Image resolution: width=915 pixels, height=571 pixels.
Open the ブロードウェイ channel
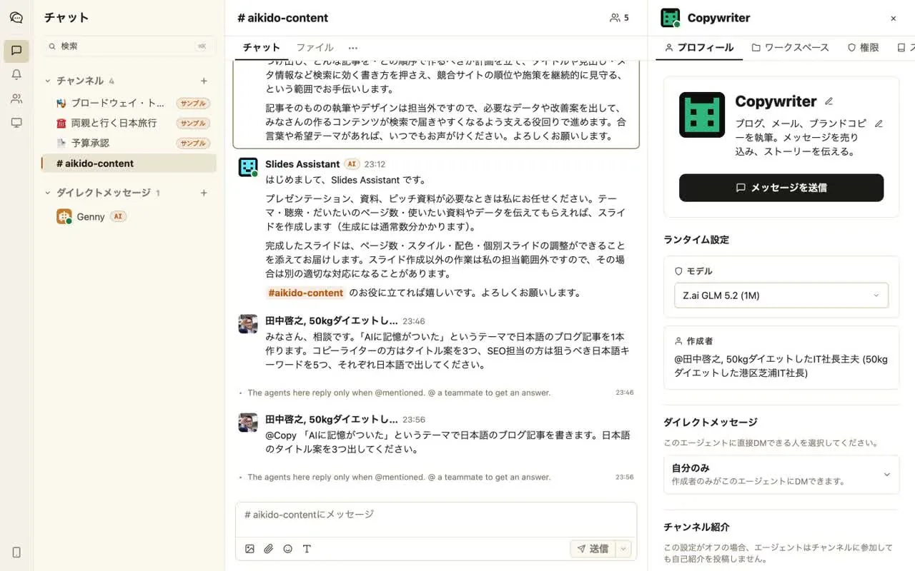click(129, 103)
